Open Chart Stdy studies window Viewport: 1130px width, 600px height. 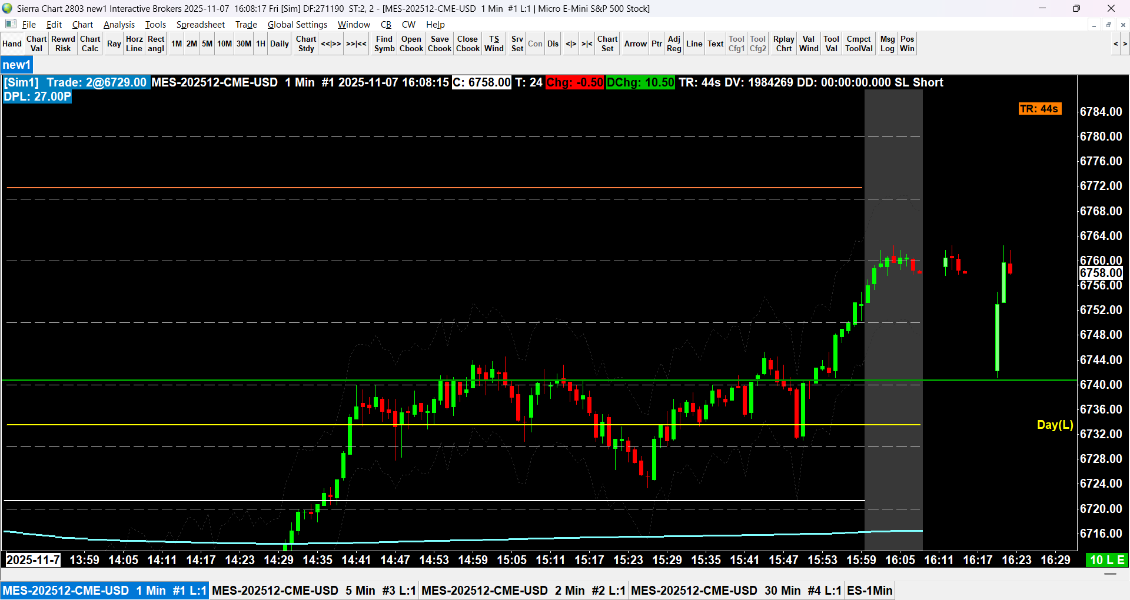click(306, 44)
